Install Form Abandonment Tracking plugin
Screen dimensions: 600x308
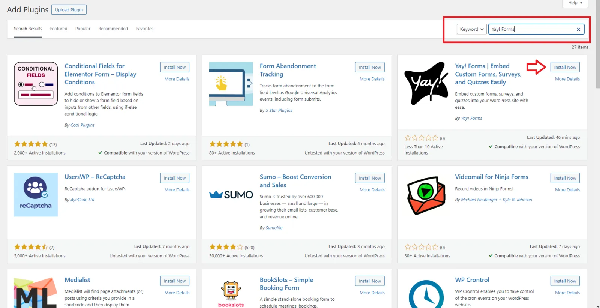click(x=370, y=67)
